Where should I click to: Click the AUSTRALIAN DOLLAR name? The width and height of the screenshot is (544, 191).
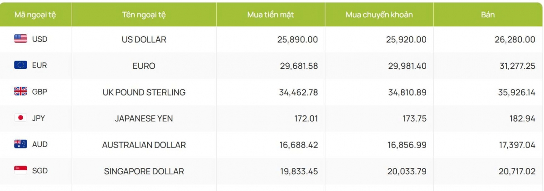click(x=144, y=145)
